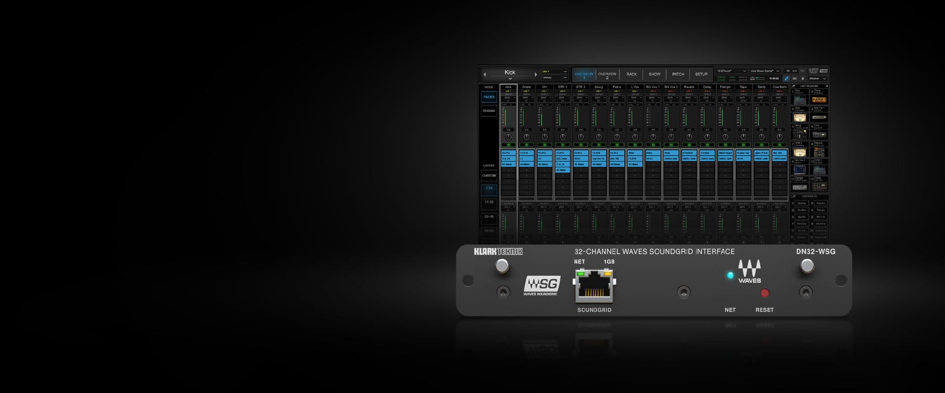
Task: Open the Kramer Tape plugin on Tape channel
Action: 743,153
